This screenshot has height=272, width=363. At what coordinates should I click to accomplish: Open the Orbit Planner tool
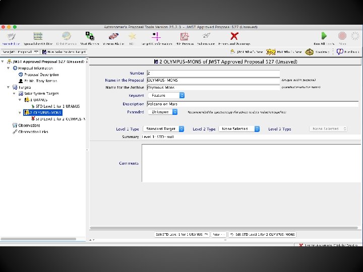(x=66, y=39)
